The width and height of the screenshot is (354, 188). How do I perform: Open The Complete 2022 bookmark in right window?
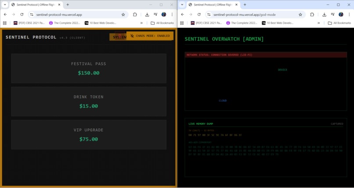pos(242,23)
